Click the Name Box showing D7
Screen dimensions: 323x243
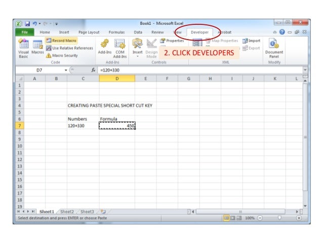click(x=39, y=70)
